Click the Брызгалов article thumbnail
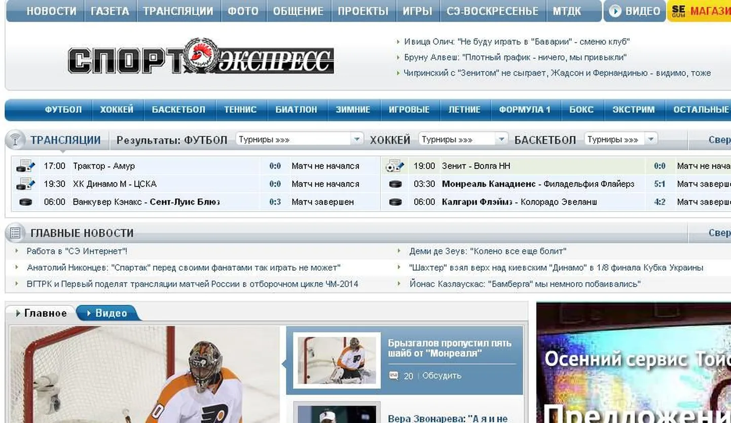Image resolution: width=731 pixels, height=423 pixels. 337,361
